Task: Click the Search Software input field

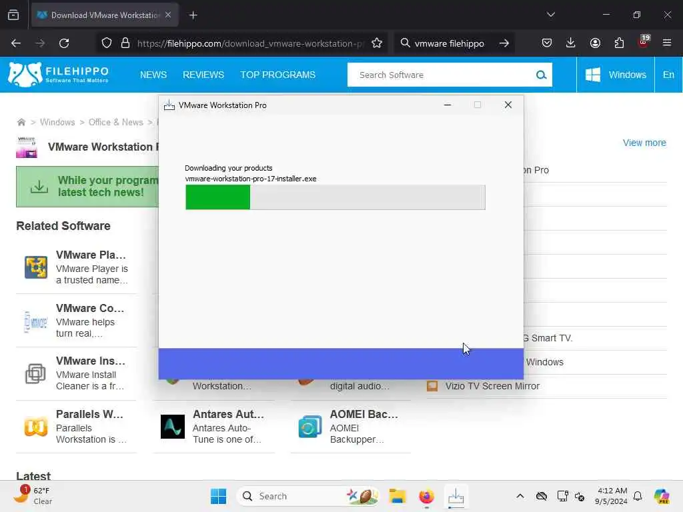Action: (442, 75)
